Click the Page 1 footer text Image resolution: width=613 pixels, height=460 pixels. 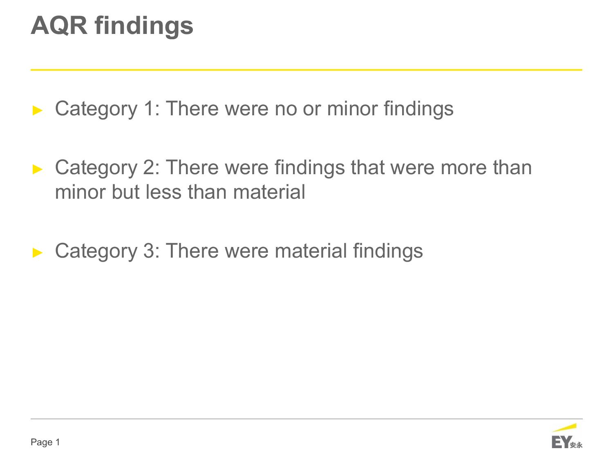(45, 442)
